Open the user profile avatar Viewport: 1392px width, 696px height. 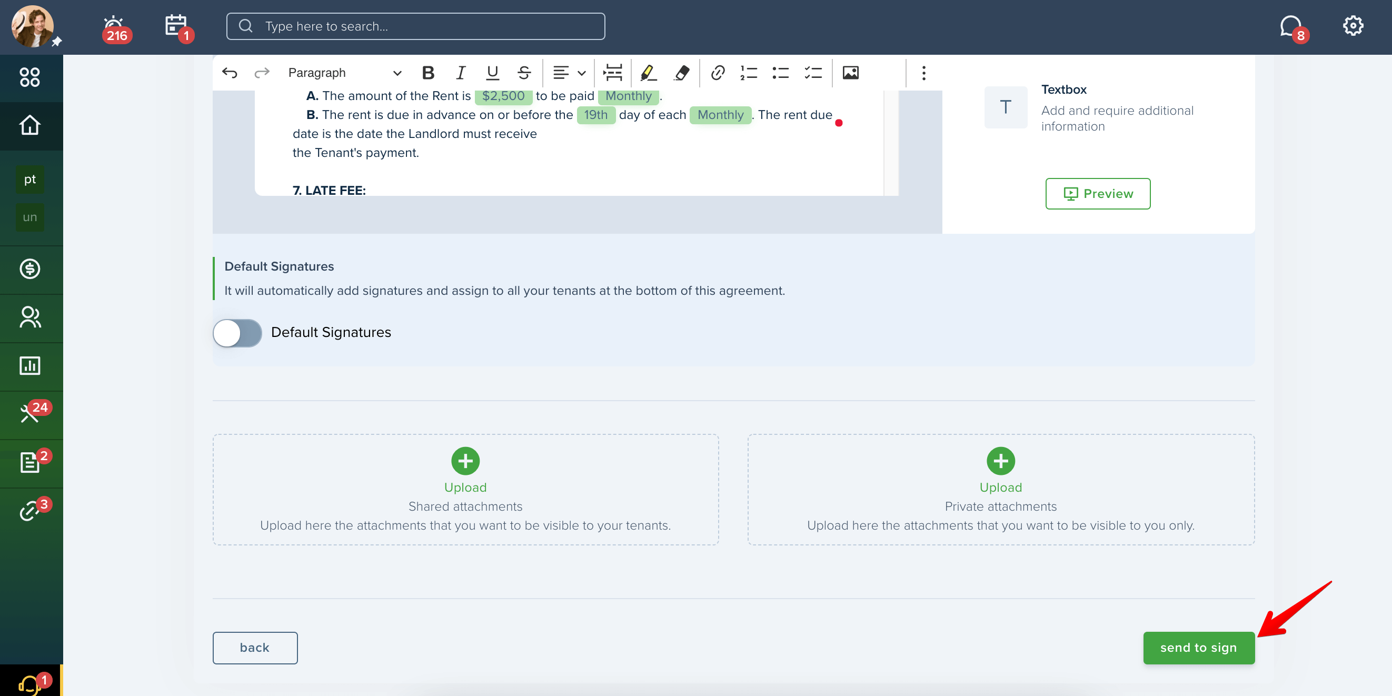pos(33,26)
